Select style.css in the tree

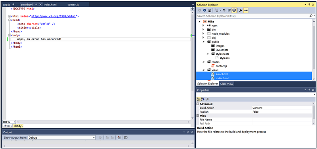click(x=224, y=58)
